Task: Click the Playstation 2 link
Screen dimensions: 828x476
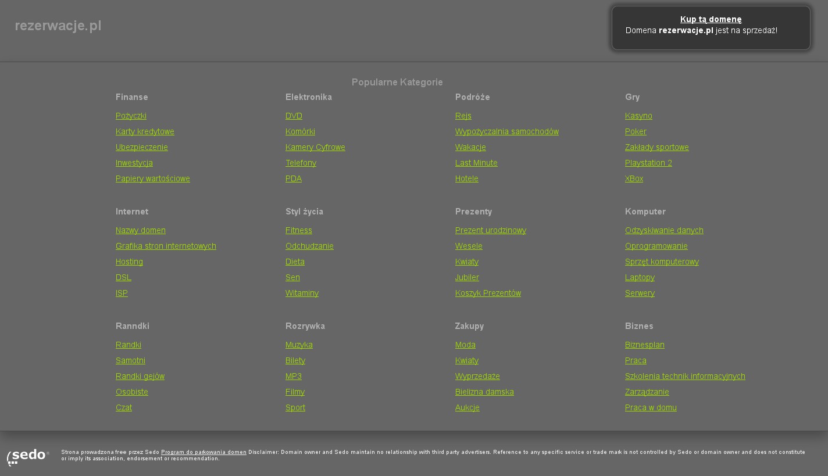Action: pos(648,163)
